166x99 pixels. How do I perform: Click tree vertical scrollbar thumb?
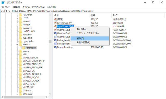click(x=50, y=41)
